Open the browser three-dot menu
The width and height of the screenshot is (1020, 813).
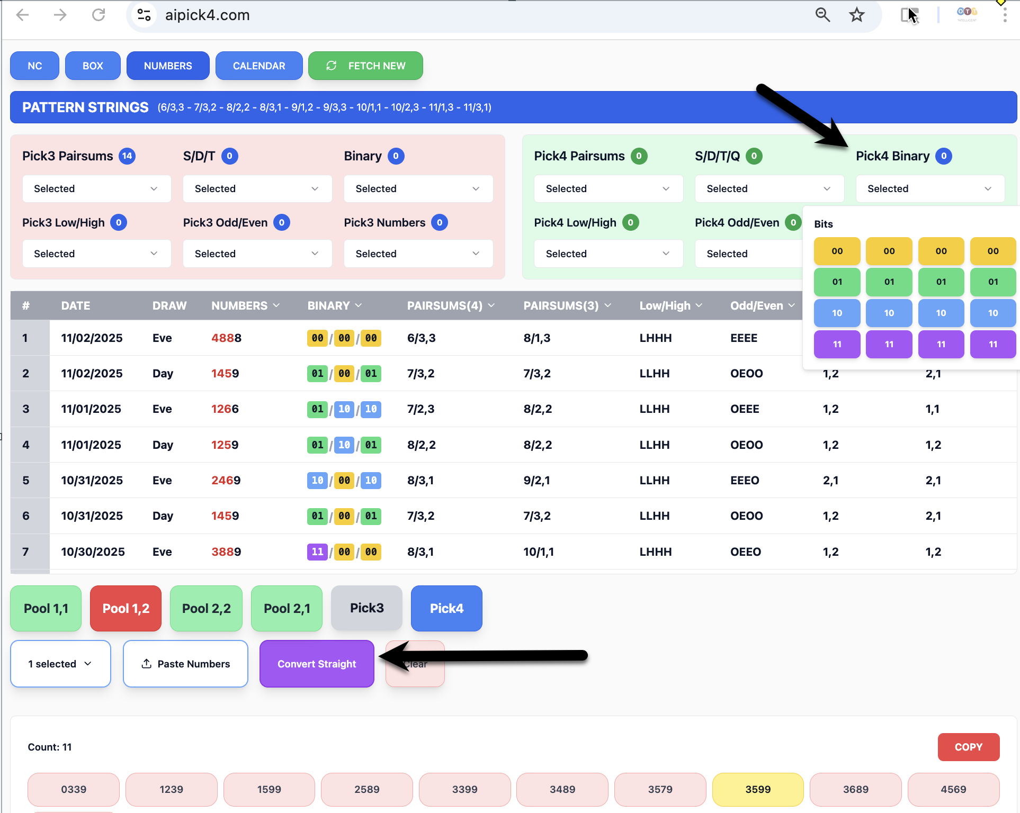coord(1004,15)
